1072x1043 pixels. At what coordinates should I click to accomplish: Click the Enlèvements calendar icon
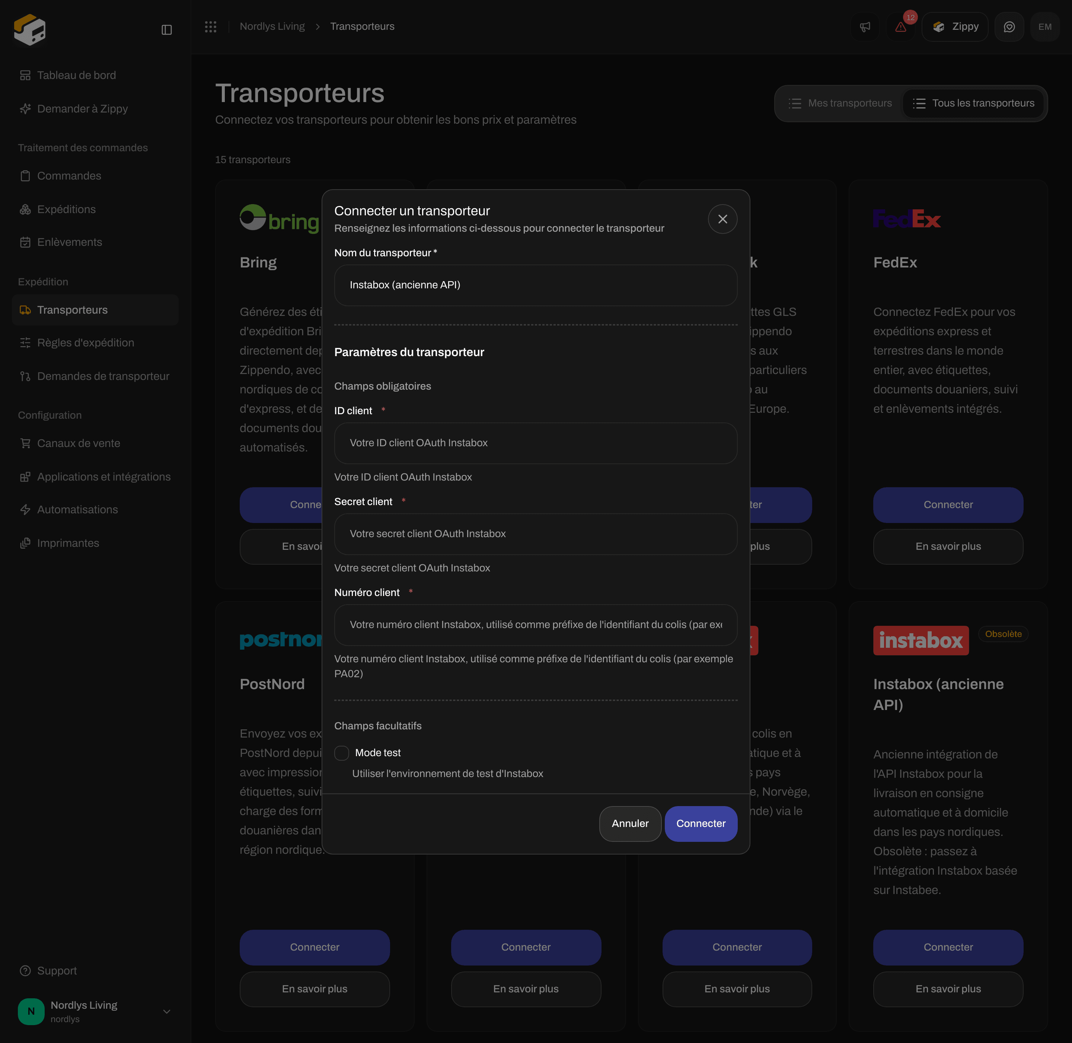pos(25,242)
